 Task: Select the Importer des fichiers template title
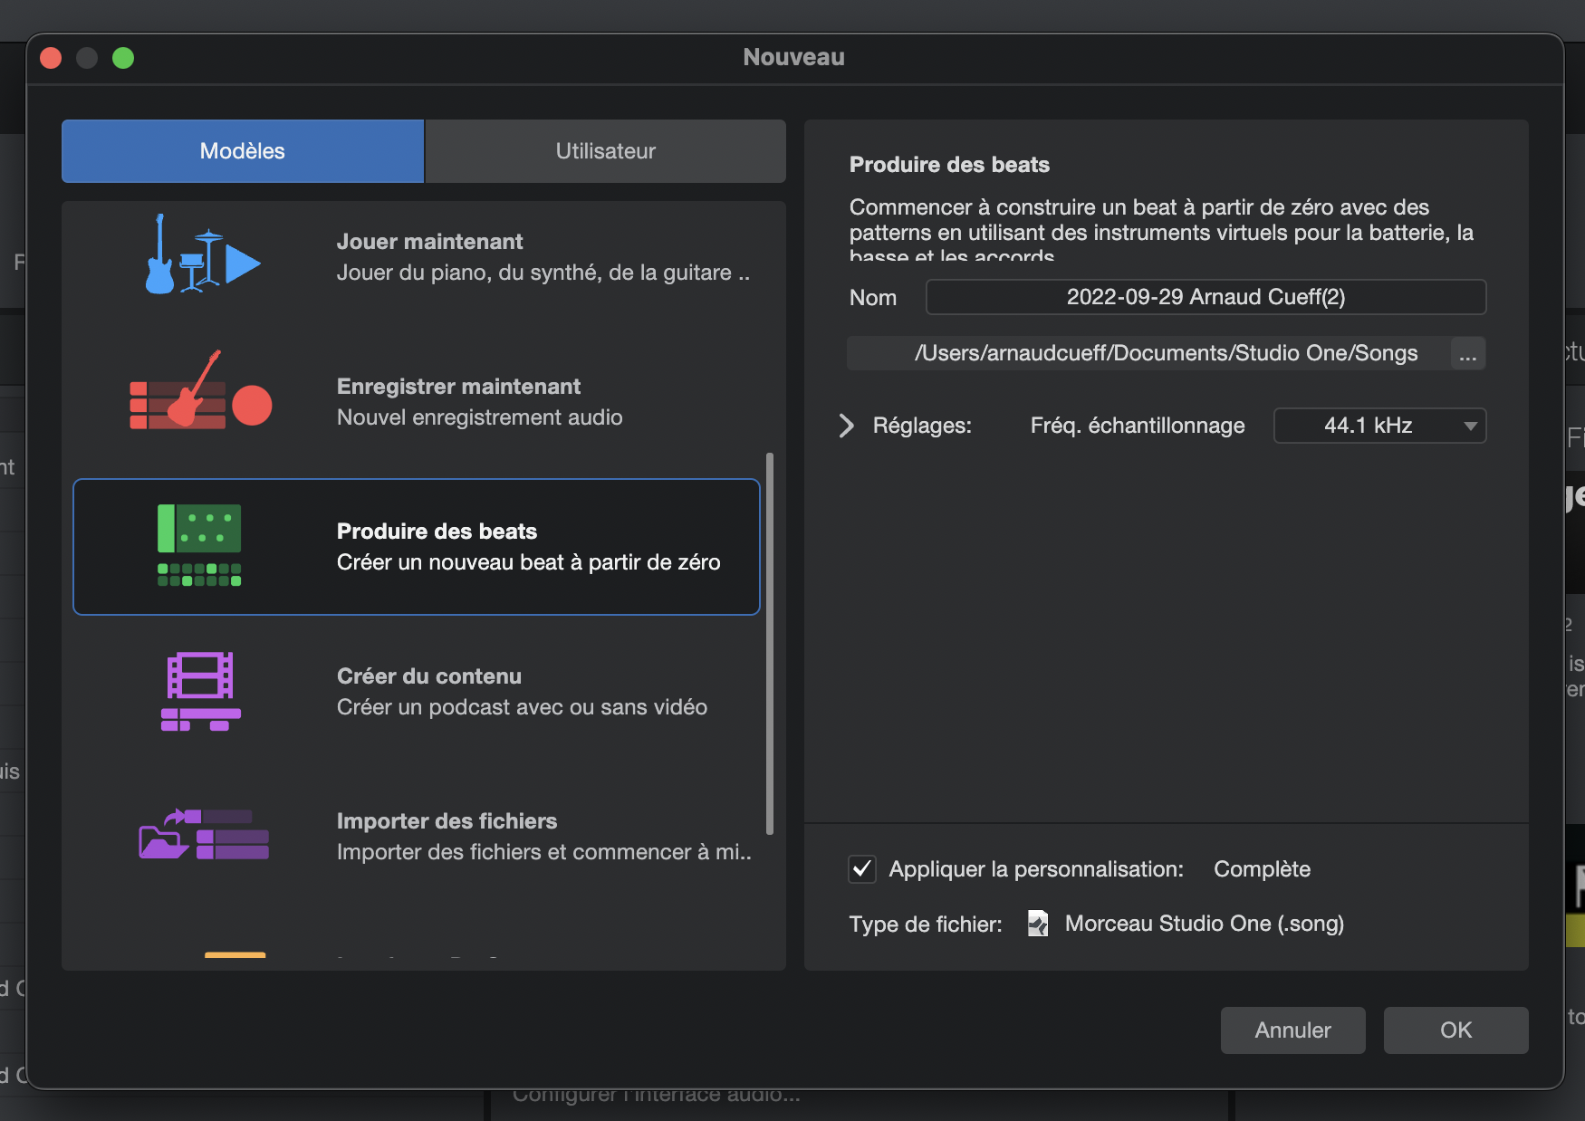coord(447,821)
